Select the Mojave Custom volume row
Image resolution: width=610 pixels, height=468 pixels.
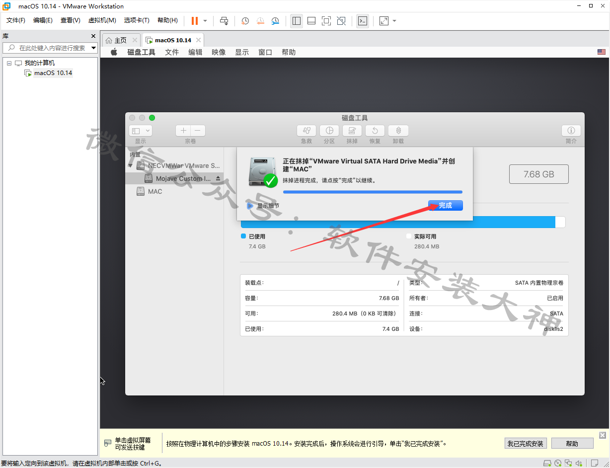point(174,178)
